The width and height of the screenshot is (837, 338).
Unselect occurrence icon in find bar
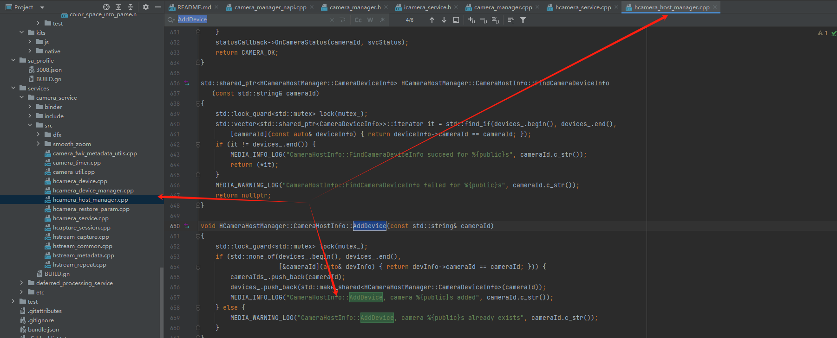pyautogui.click(x=484, y=20)
